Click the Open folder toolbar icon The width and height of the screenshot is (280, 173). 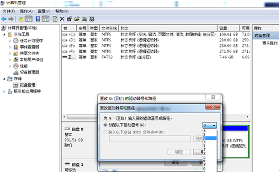77,19
